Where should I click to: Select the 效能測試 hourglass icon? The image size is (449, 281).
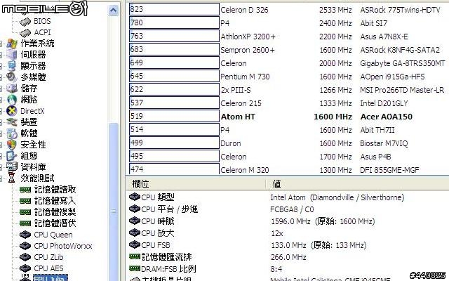click(x=12, y=178)
